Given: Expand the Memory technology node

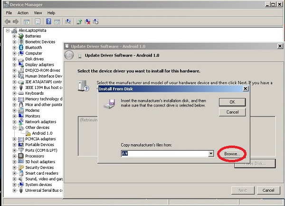Looking at the screenshot, I should click(x=14, y=99).
